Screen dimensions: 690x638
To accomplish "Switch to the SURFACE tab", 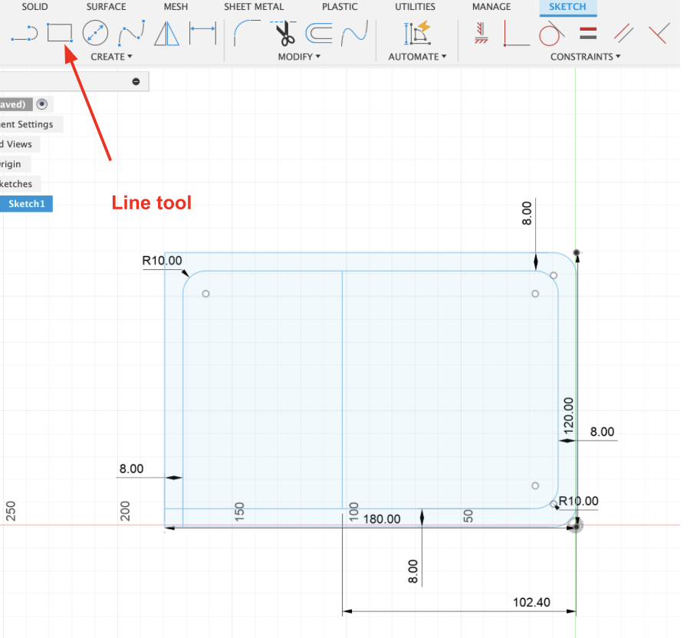I will click(106, 7).
